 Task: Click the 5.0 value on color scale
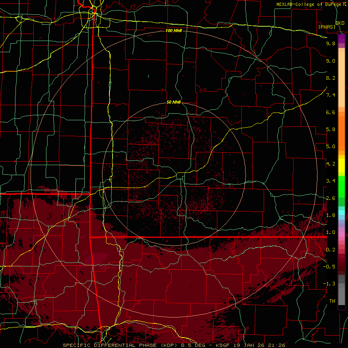tap(331, 147)
